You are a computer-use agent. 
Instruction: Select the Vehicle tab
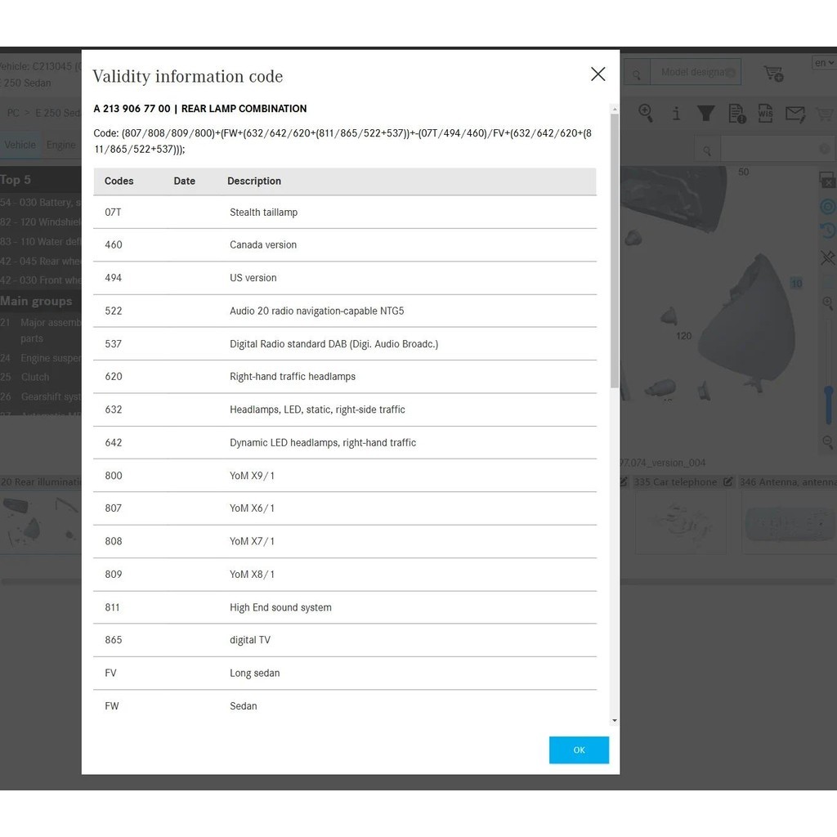(20, 145)
